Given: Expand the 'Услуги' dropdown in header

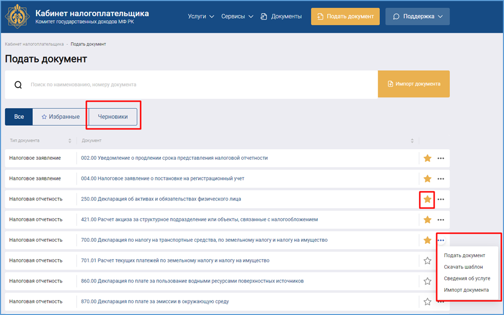Looking at the screenshot, I should (201, 16).
